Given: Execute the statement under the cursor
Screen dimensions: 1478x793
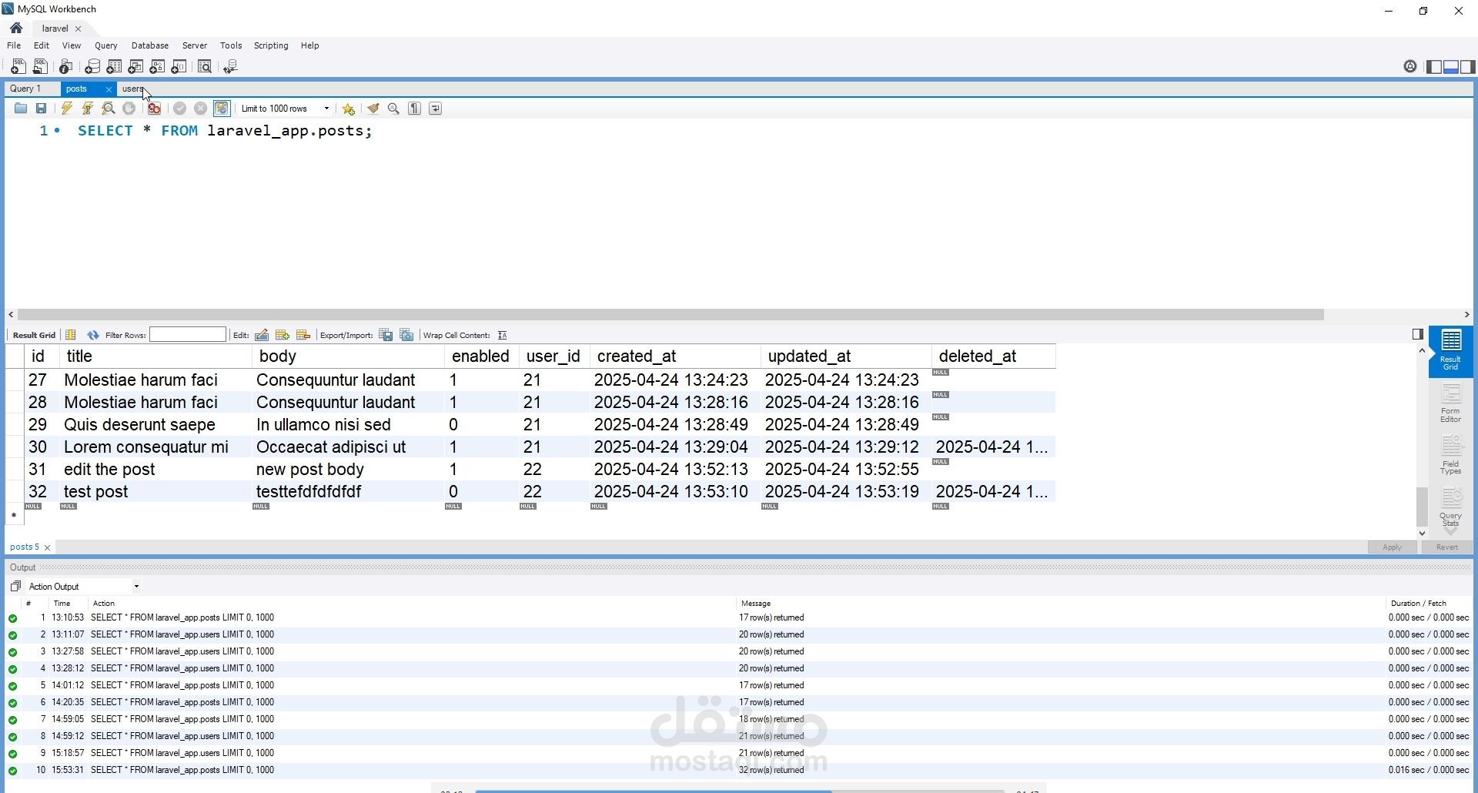Looking at the screenshot, I should (x=88, y=109).
